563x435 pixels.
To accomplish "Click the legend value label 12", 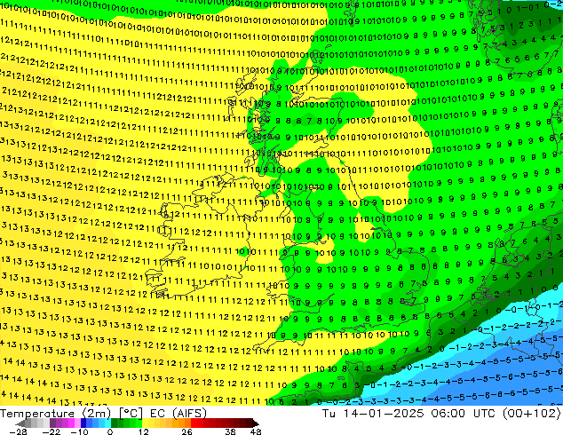I will coord(144,431).
